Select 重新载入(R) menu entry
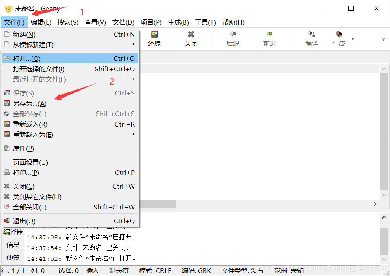390x276 pixels. 70,124
